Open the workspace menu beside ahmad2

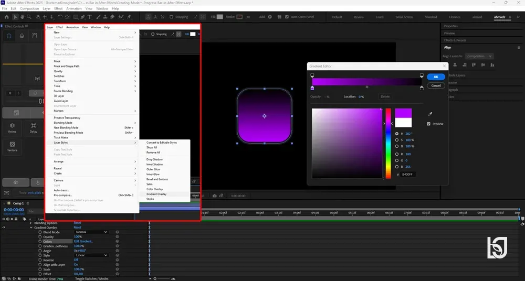[x=510, y=17]
